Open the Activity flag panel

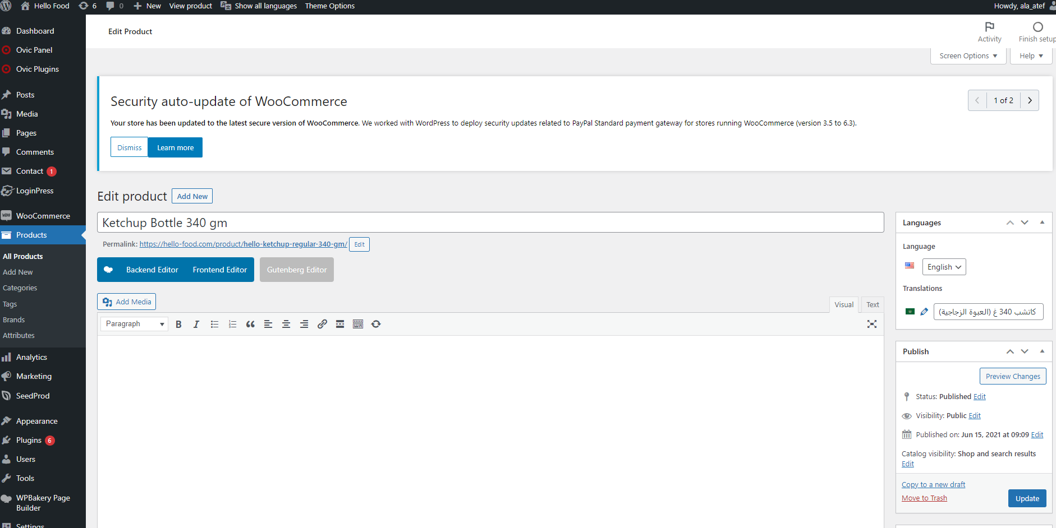tap(989, 32)
